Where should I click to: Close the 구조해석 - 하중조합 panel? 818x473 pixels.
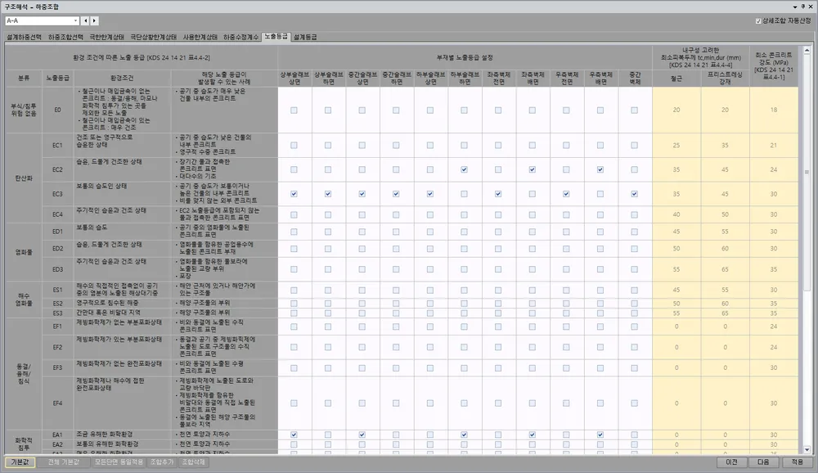[x=811, y=7]
